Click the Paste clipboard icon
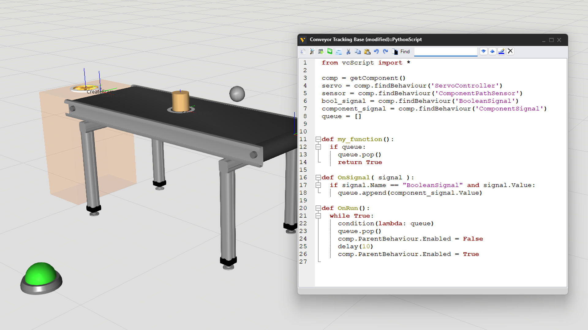Viewport: 588px width, 330px height. click(x=367, y=52)
